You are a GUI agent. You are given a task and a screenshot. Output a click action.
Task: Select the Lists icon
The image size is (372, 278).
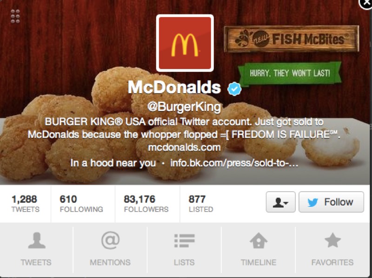pyautogui.click(x=184, y=240)
